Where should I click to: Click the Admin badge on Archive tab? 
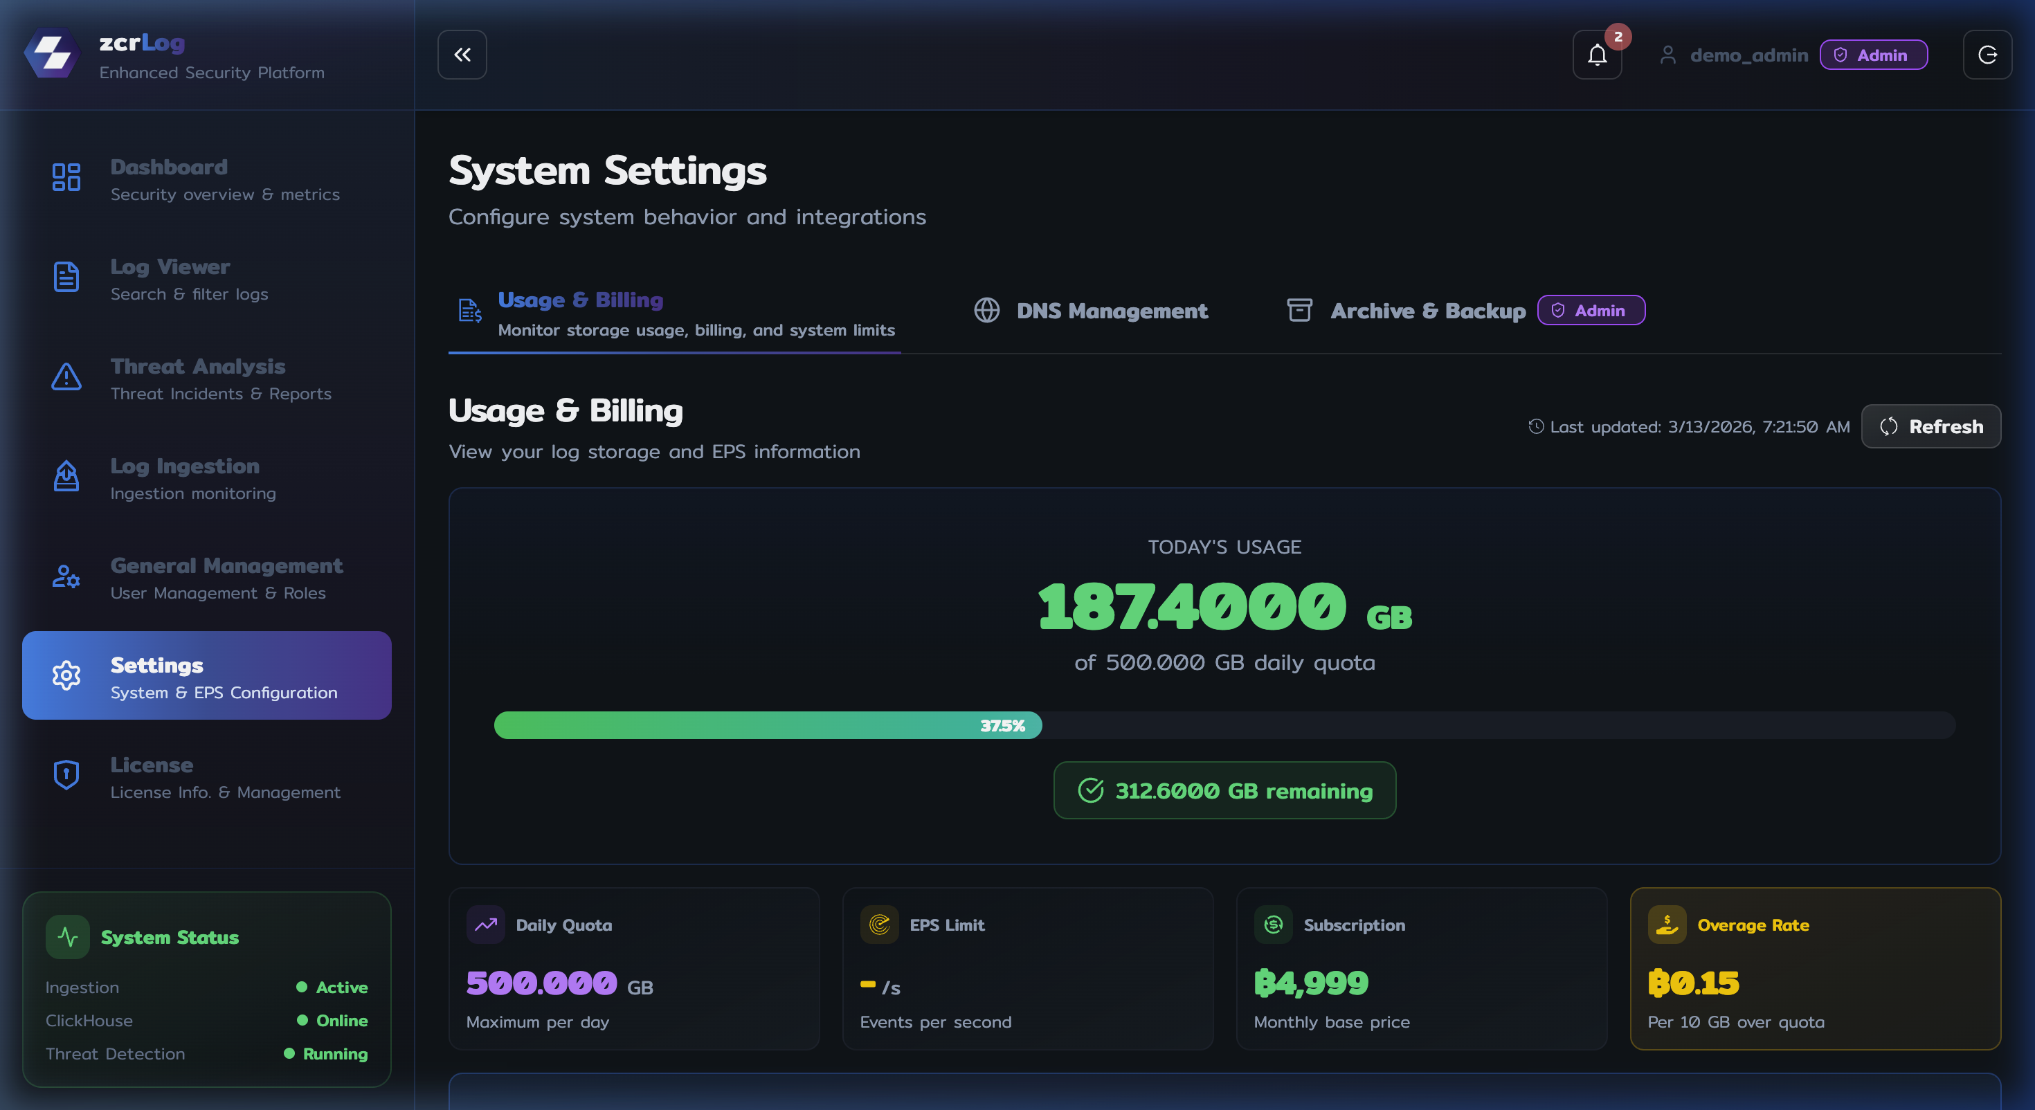point(1591,311)
